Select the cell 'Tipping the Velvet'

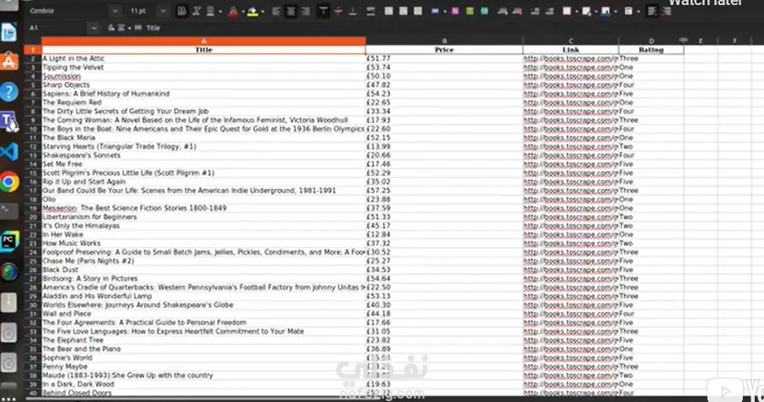click(203, 67)
